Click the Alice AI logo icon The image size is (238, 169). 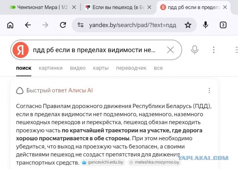click(20, 90)
